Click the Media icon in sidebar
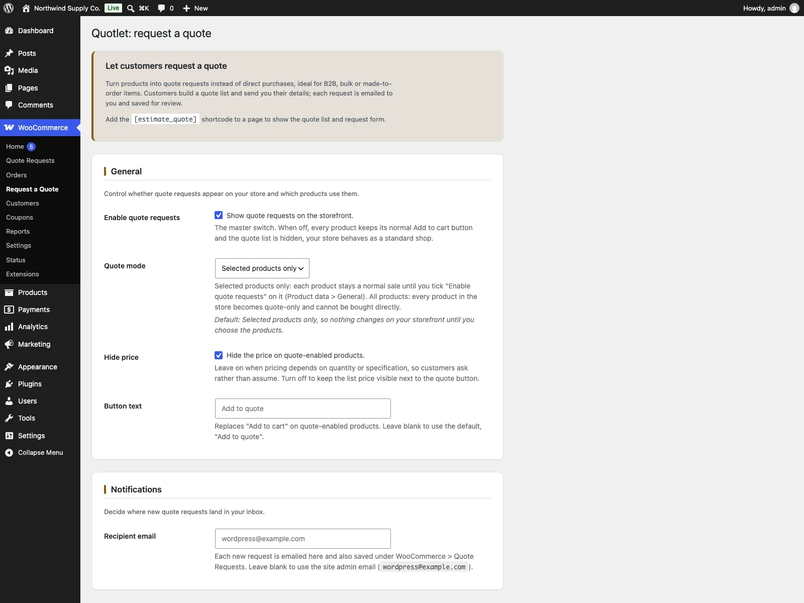The width and height of the screenshot is (804, 603). point(9,70)
